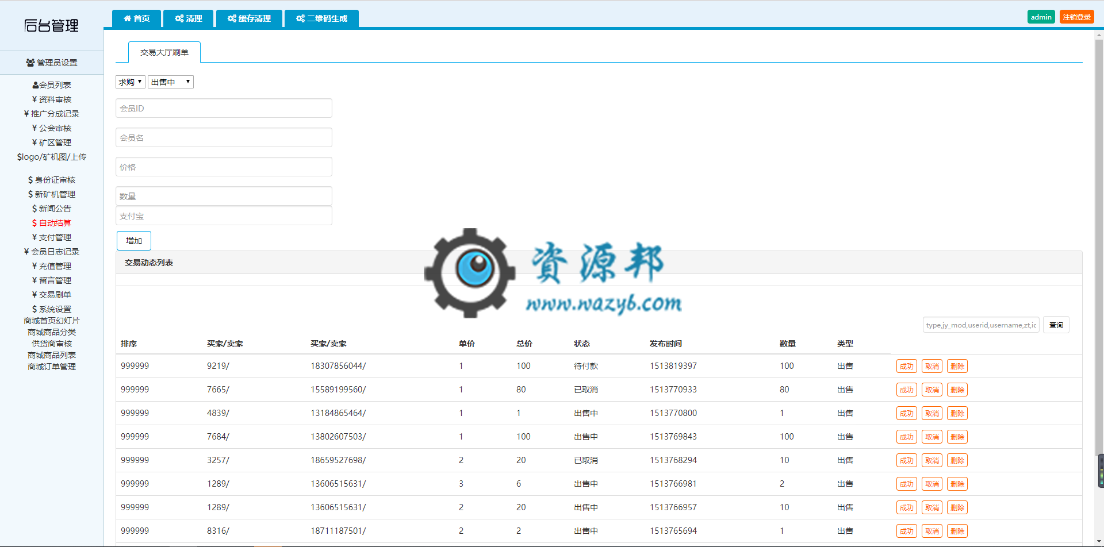Open logo/矿机图/上传 in sidebar
This screenshot has height=547, width=1104.
52,156
